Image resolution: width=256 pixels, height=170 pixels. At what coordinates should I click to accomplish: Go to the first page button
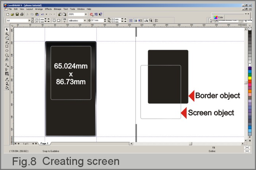click(15, 144)
